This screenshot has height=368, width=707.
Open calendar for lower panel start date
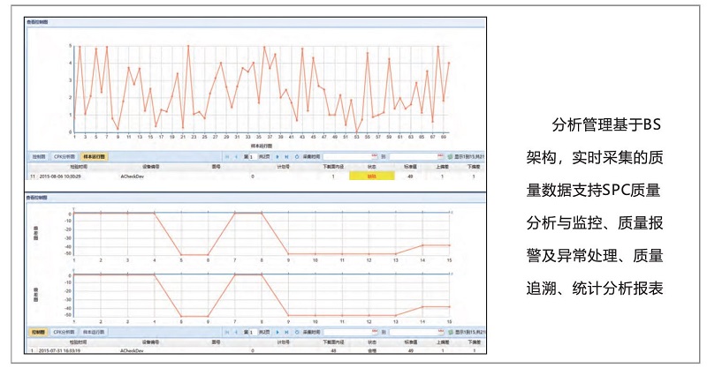tap(374, 332)
